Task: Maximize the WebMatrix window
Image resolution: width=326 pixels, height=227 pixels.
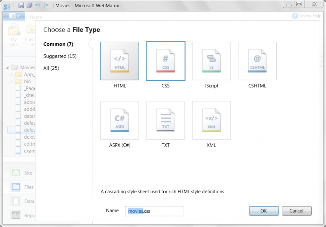Action: (299, 4)
